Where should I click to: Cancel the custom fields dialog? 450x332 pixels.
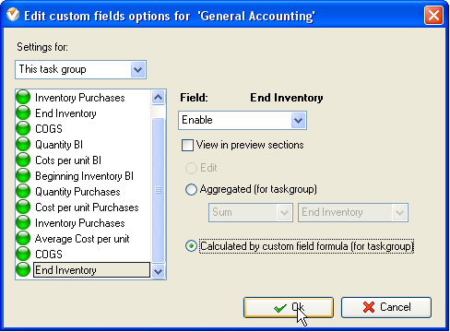click(386, 307)
